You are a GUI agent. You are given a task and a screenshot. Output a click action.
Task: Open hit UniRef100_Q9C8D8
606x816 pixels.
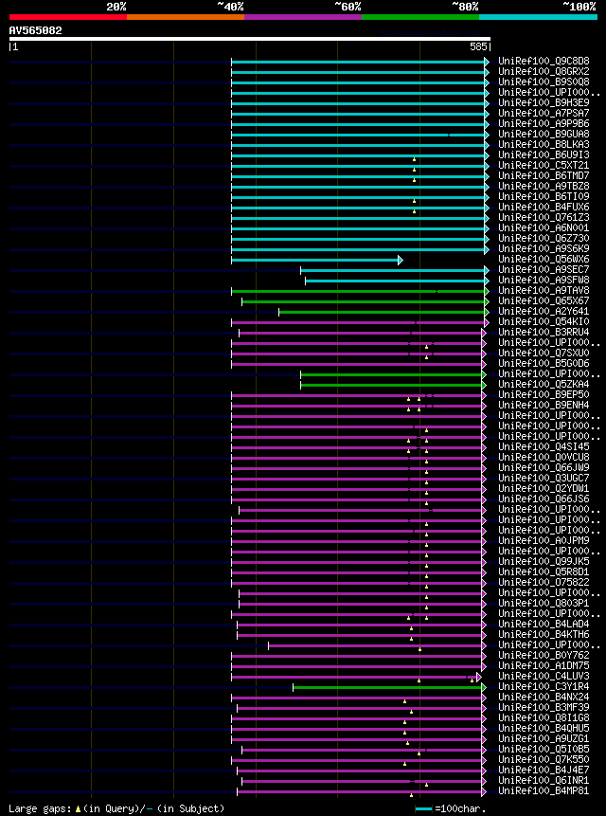pos(544,61)
